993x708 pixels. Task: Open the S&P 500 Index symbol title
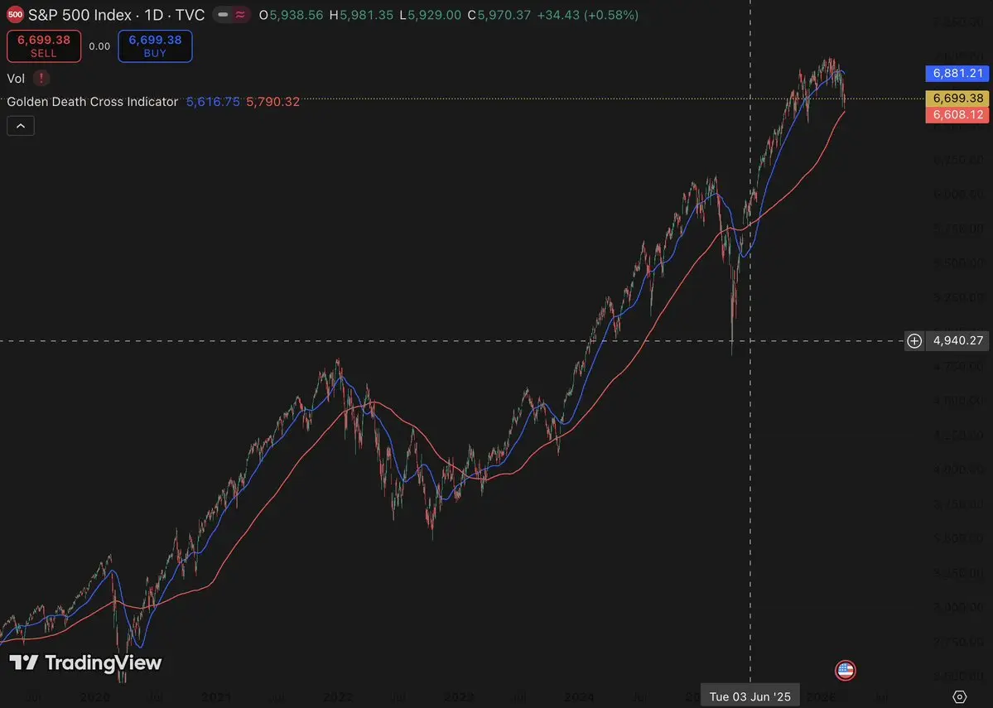pos(117,15)
